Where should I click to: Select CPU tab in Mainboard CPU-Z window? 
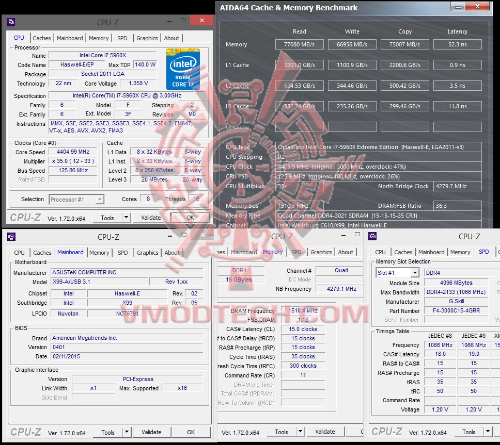(x=19, y=253)
